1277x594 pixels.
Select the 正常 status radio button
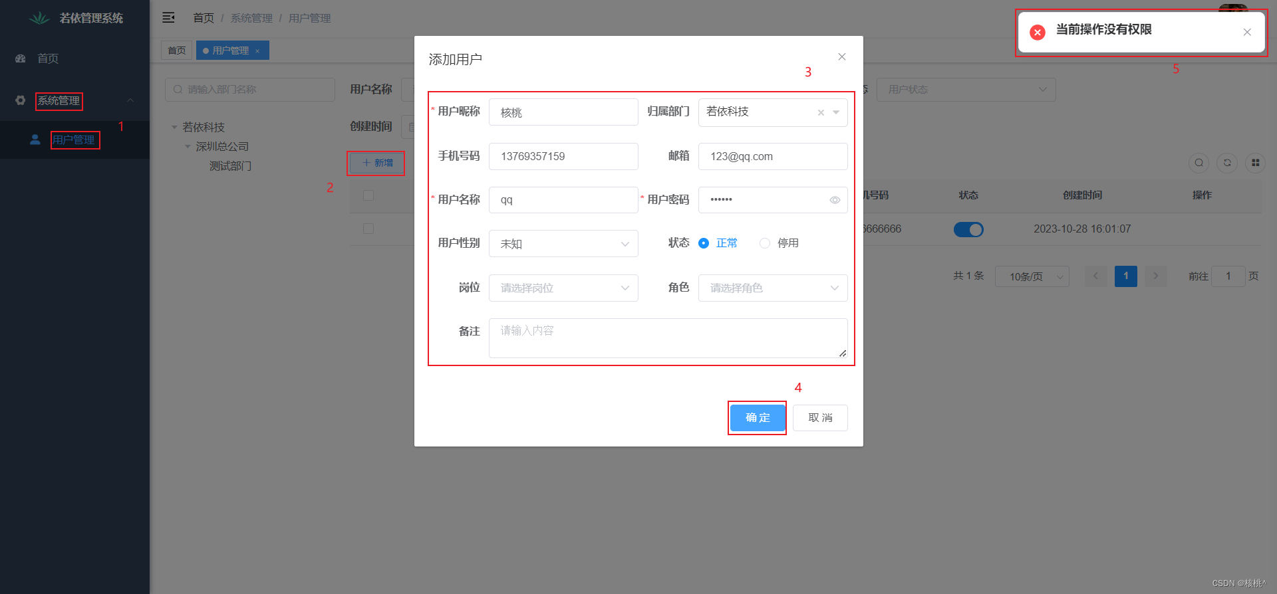pyautogui.click(x=704, y=243)
